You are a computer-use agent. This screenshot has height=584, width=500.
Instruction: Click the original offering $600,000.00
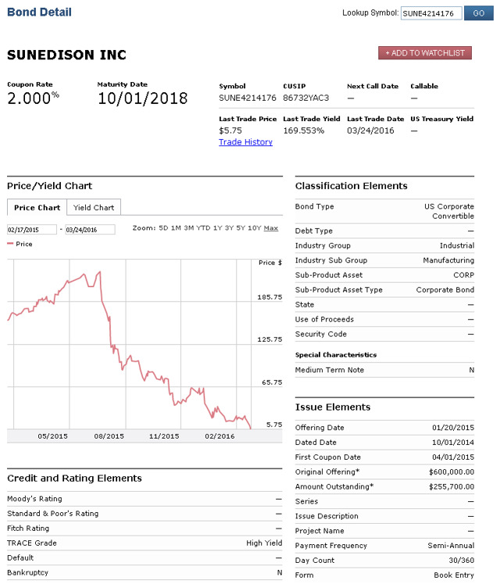coord(452,472)
